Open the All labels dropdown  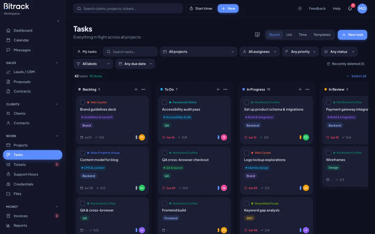[x=93, y=64]
